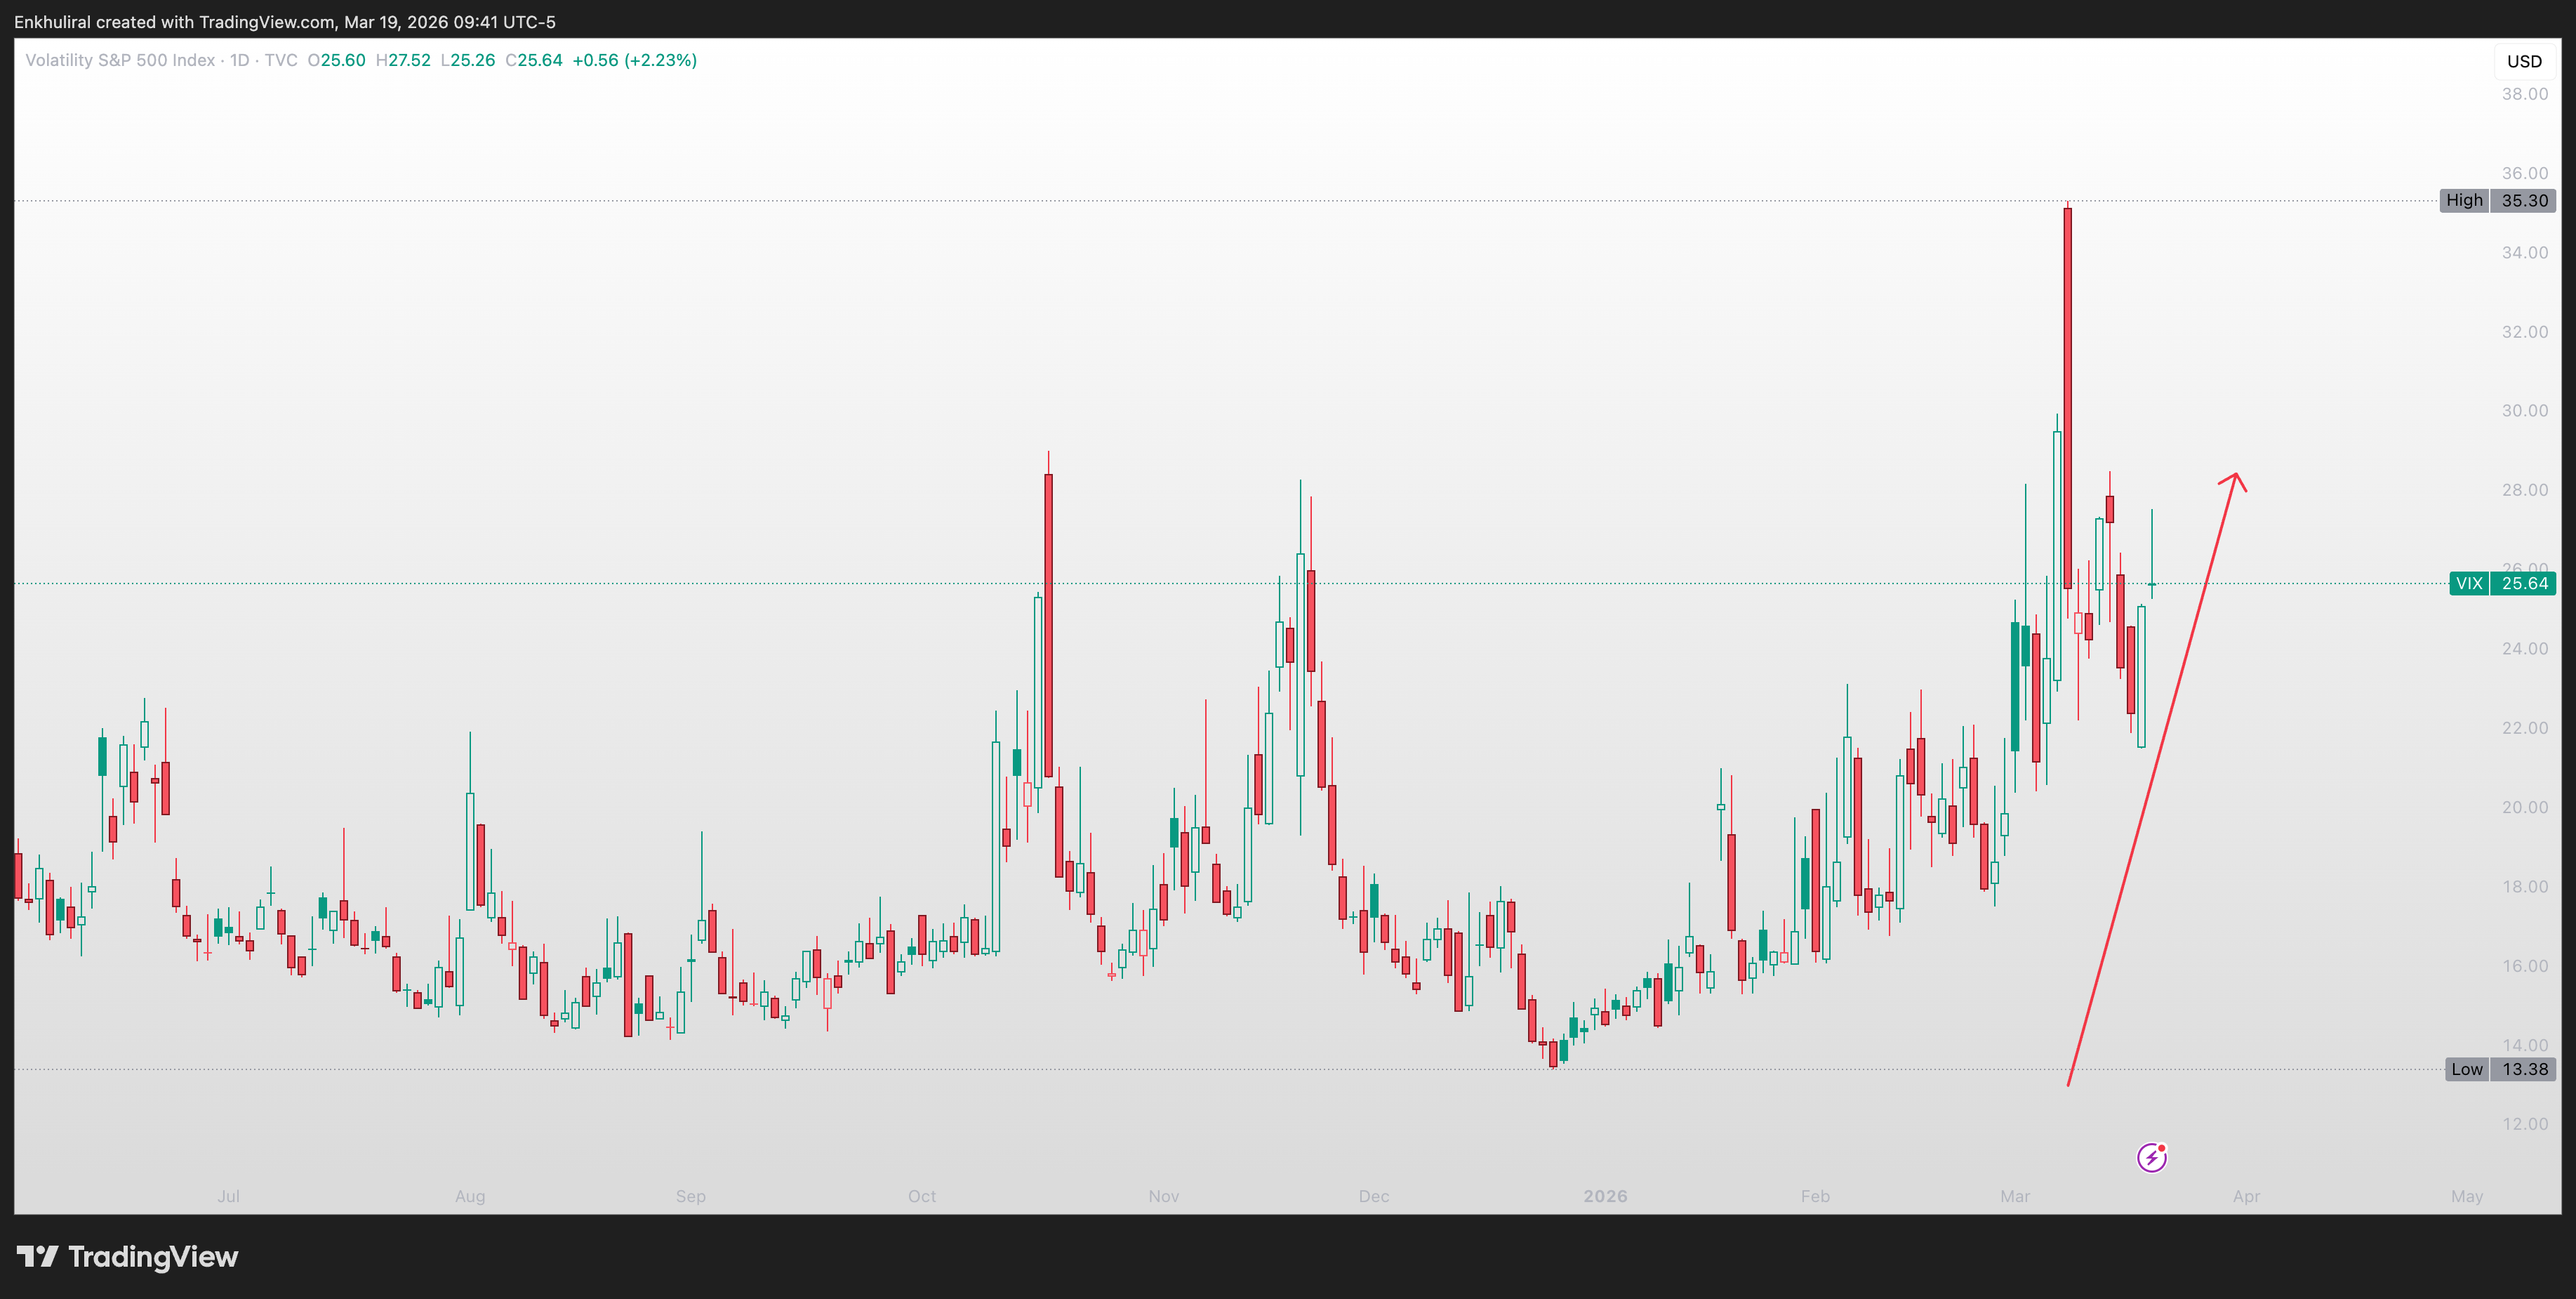Click the Volatility S&P 500 Index title
This screenshot has width=2576, height=1299.
coord(120,60)
